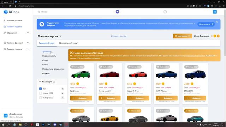The height and width of the screenshot is (127, 226).
Task: Open File Explorer from the taskbar
Action: [x=20, y=125]
